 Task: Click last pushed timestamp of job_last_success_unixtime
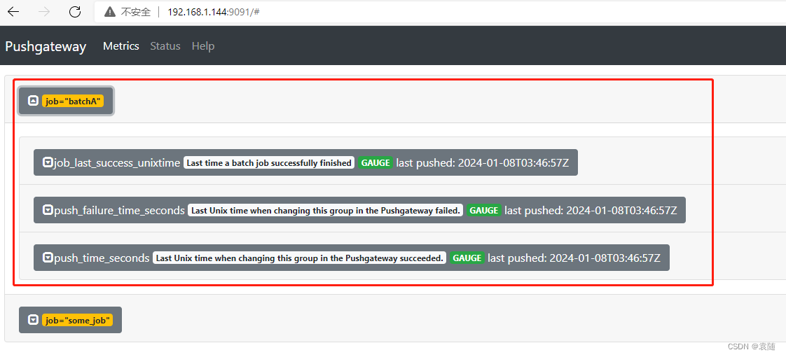tap(482, 162)
